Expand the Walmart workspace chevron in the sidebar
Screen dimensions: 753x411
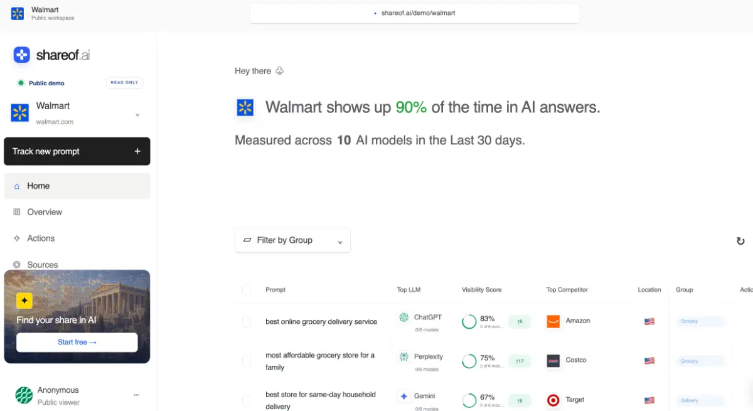(x=137, y=115)
